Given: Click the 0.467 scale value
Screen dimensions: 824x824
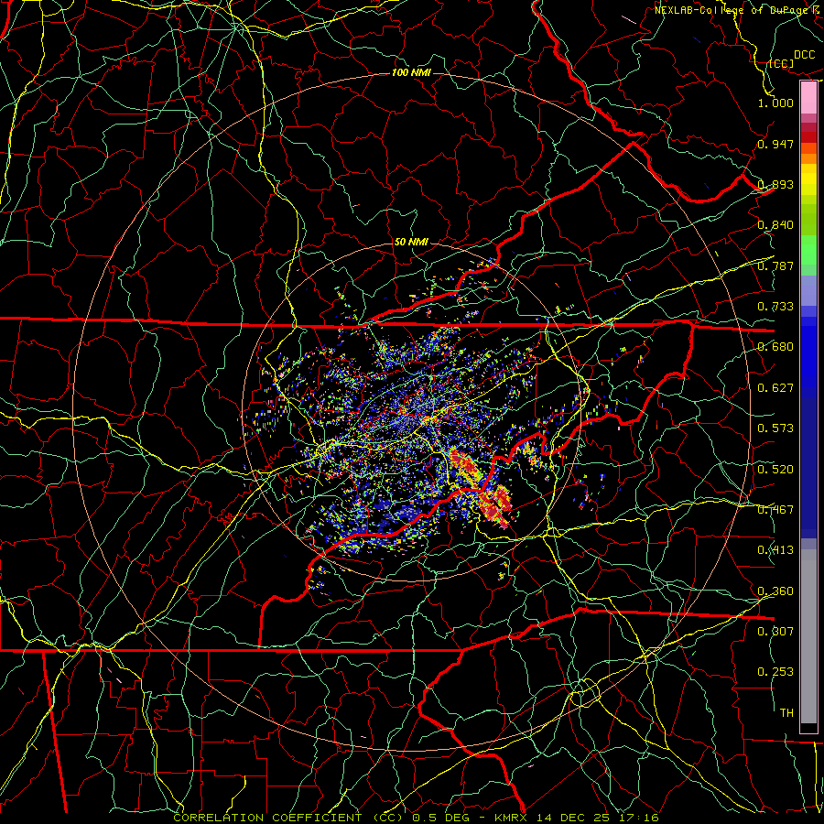Looking at the screenshot, I should [x=775, y=510].
